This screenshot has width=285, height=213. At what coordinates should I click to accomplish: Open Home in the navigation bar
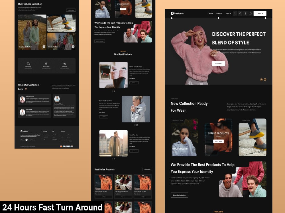(x=211, y=13)
